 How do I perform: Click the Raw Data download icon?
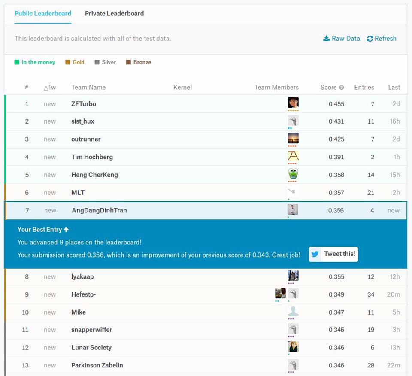point(326,39)
